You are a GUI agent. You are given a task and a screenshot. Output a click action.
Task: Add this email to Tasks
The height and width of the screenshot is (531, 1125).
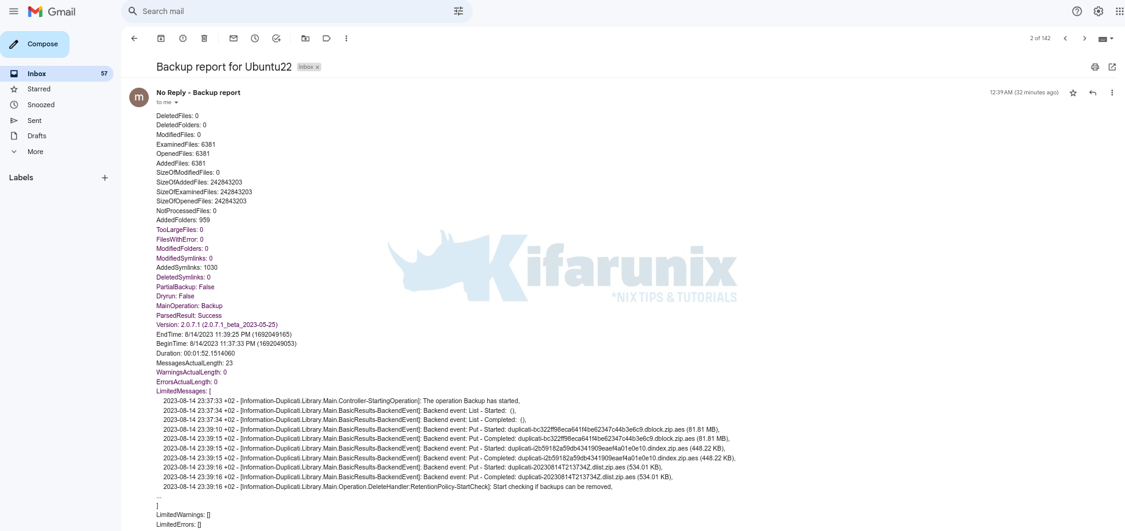click(276, 38)
